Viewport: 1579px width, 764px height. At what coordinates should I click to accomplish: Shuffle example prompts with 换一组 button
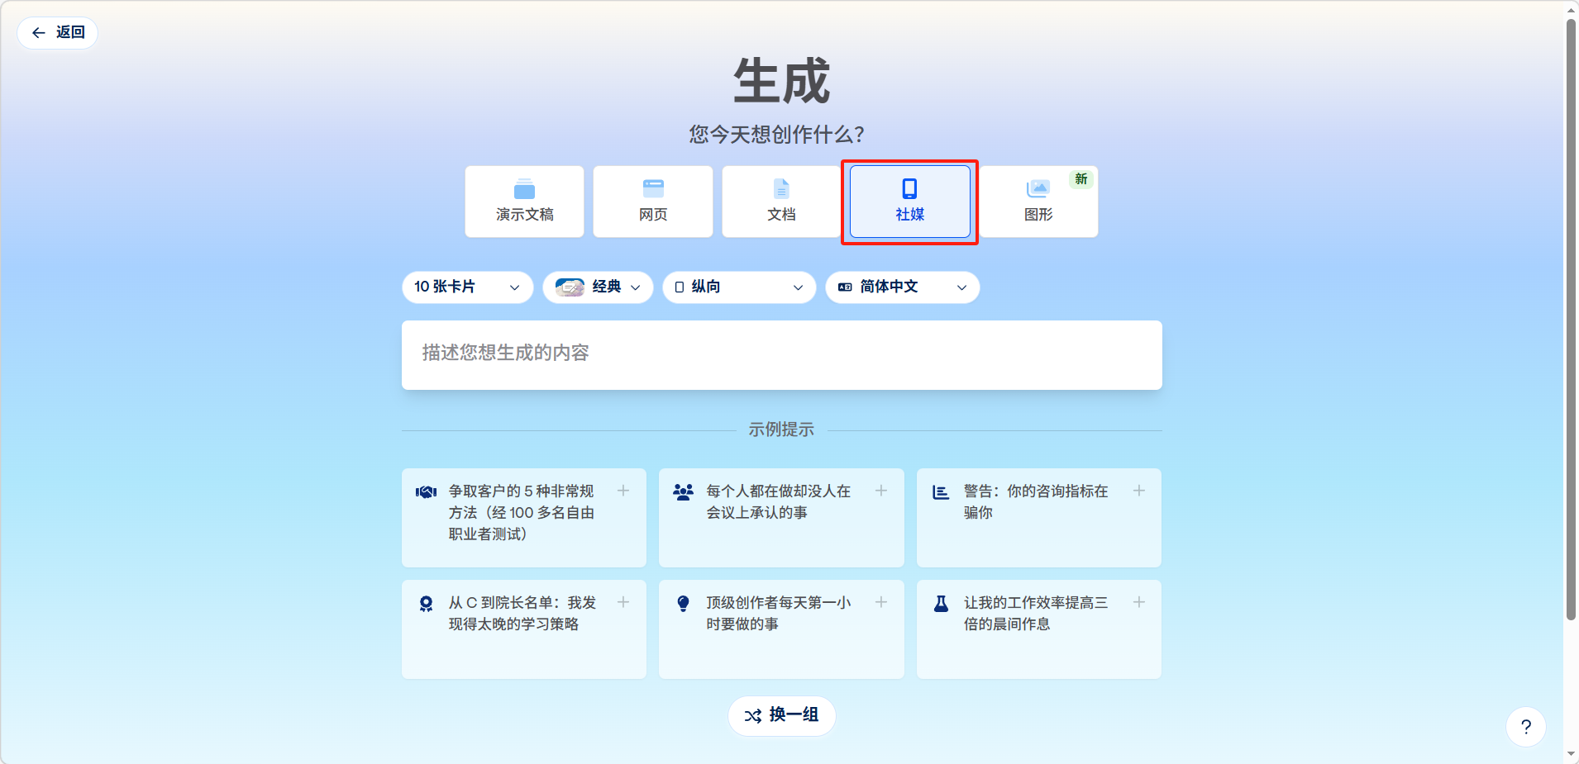[x=781, y=715]
